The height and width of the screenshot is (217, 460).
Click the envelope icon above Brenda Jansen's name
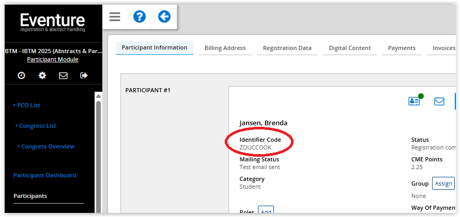pyautogui.click(x=439, y=102)
